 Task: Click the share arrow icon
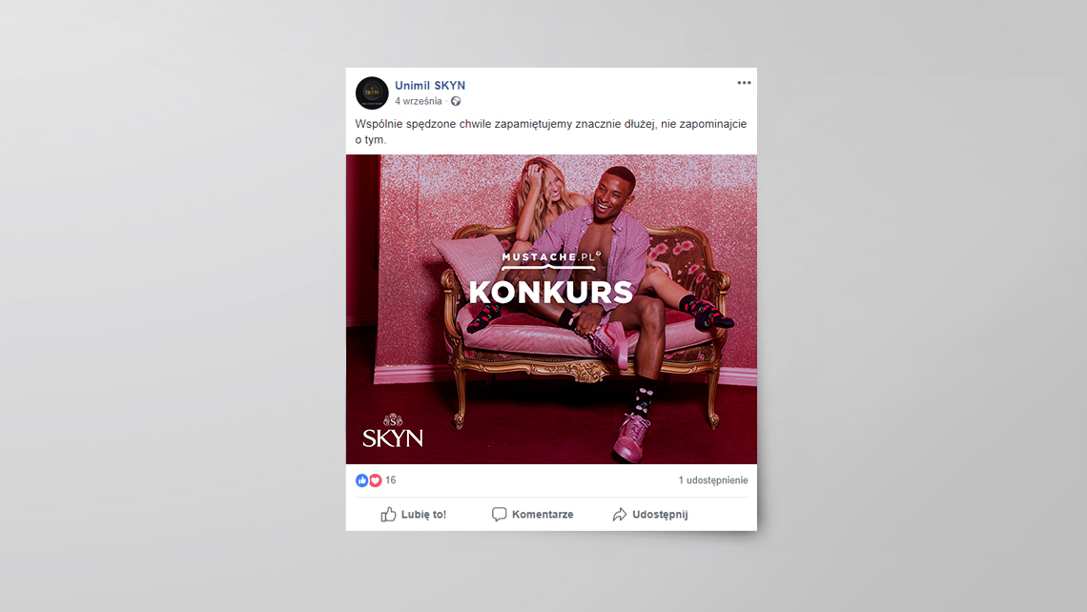coord(620,514)
